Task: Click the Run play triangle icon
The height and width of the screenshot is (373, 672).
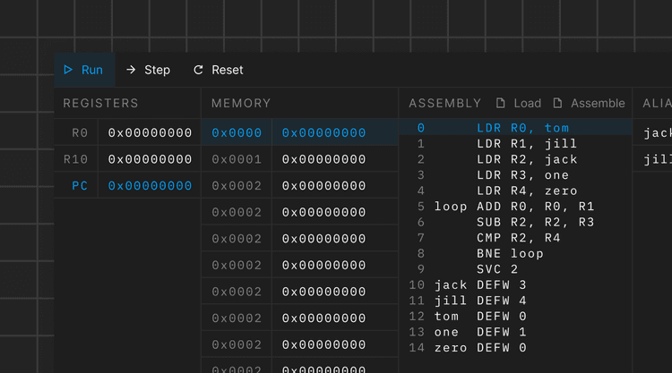Action: click(x=68, y=70)
